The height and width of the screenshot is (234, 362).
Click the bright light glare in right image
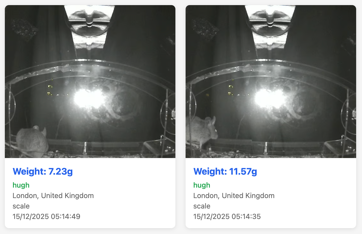(270, 98)
